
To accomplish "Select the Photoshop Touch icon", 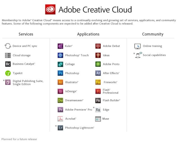I will click(60, 55).
